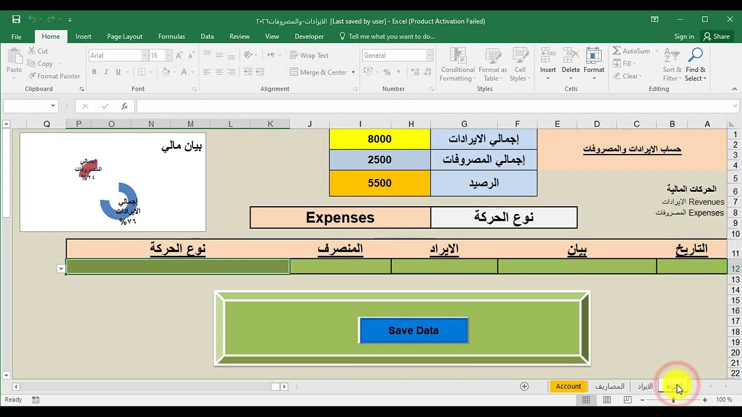The height and width of the screenshot is (417, 742).
Task: Click the Save icon in title bar
Action: coord(16,20)
